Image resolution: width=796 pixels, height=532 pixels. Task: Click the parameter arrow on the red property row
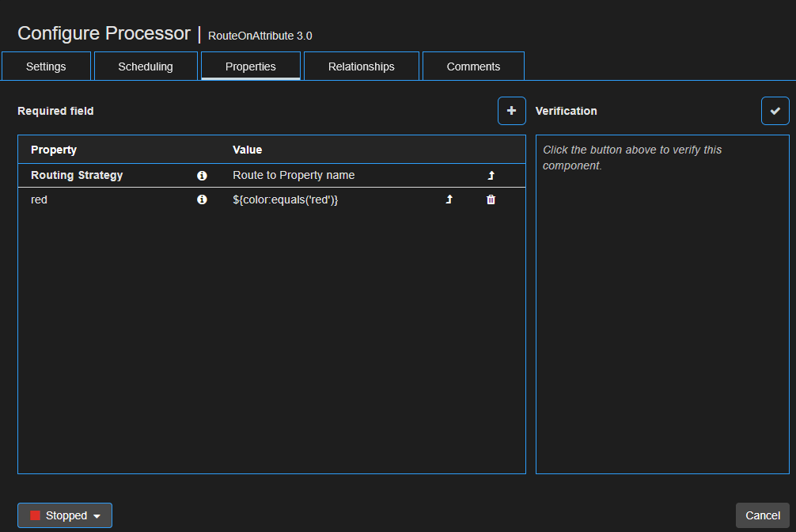[x=449, y=199]
